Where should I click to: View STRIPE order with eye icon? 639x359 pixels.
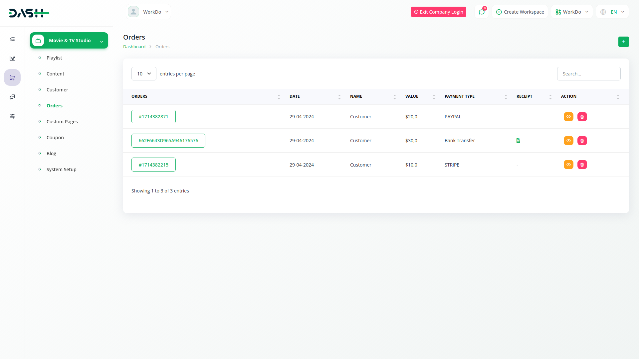coord(568,165)
